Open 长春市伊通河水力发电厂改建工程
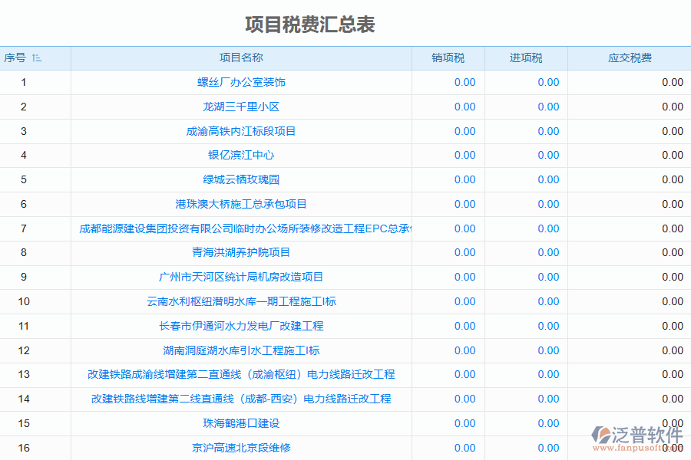Image resolution: width=691 pixels, height=460 pixels. [x=241, y=326]
